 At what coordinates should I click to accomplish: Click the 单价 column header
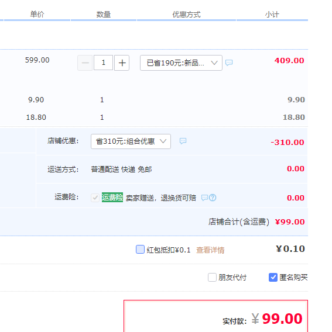[x=37, y=15]
